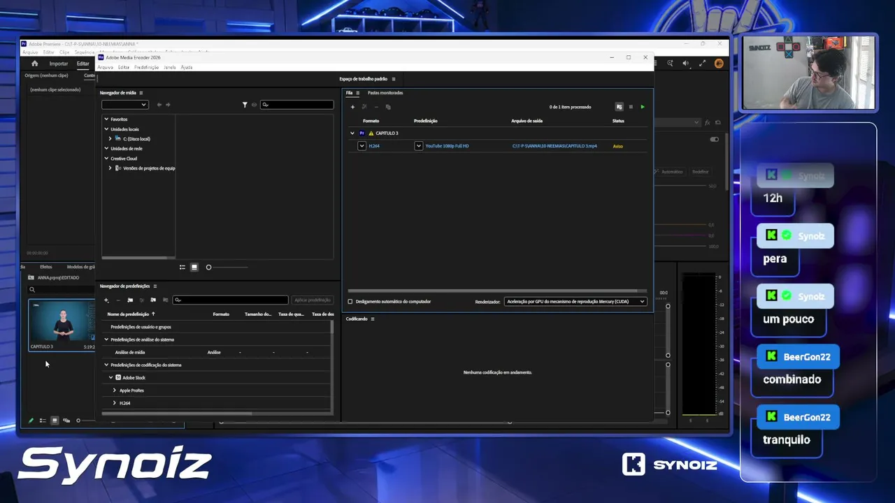
Task: Click the filter funnel icon in Navegador de mídia
Action: pos(245,105)
